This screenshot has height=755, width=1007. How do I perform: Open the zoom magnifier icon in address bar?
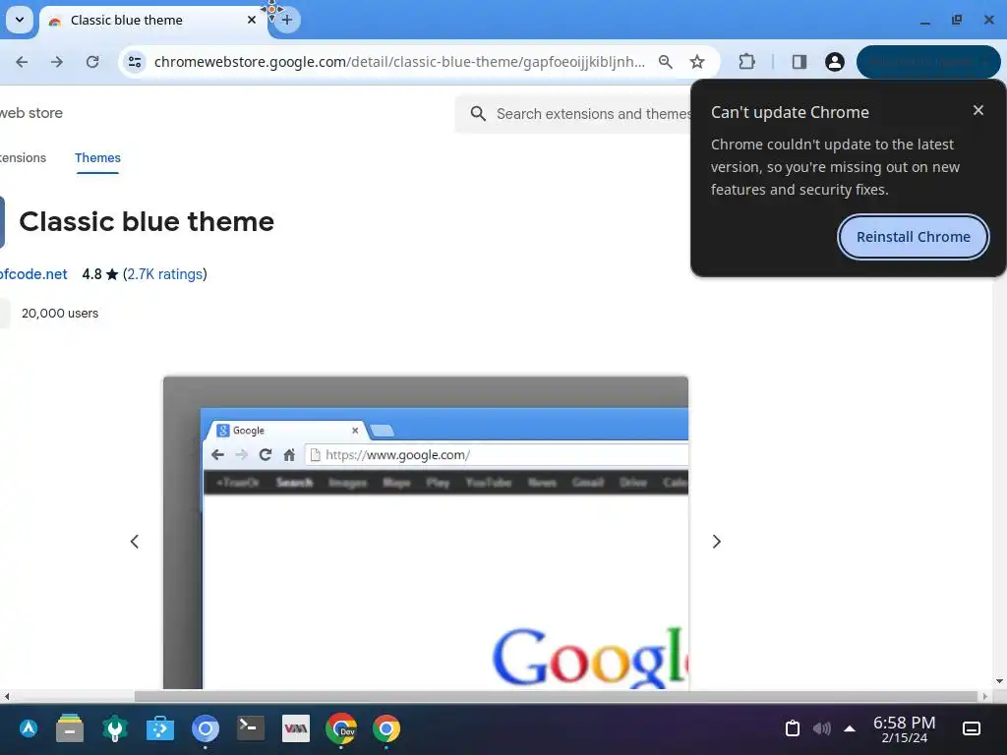[666, 62]
